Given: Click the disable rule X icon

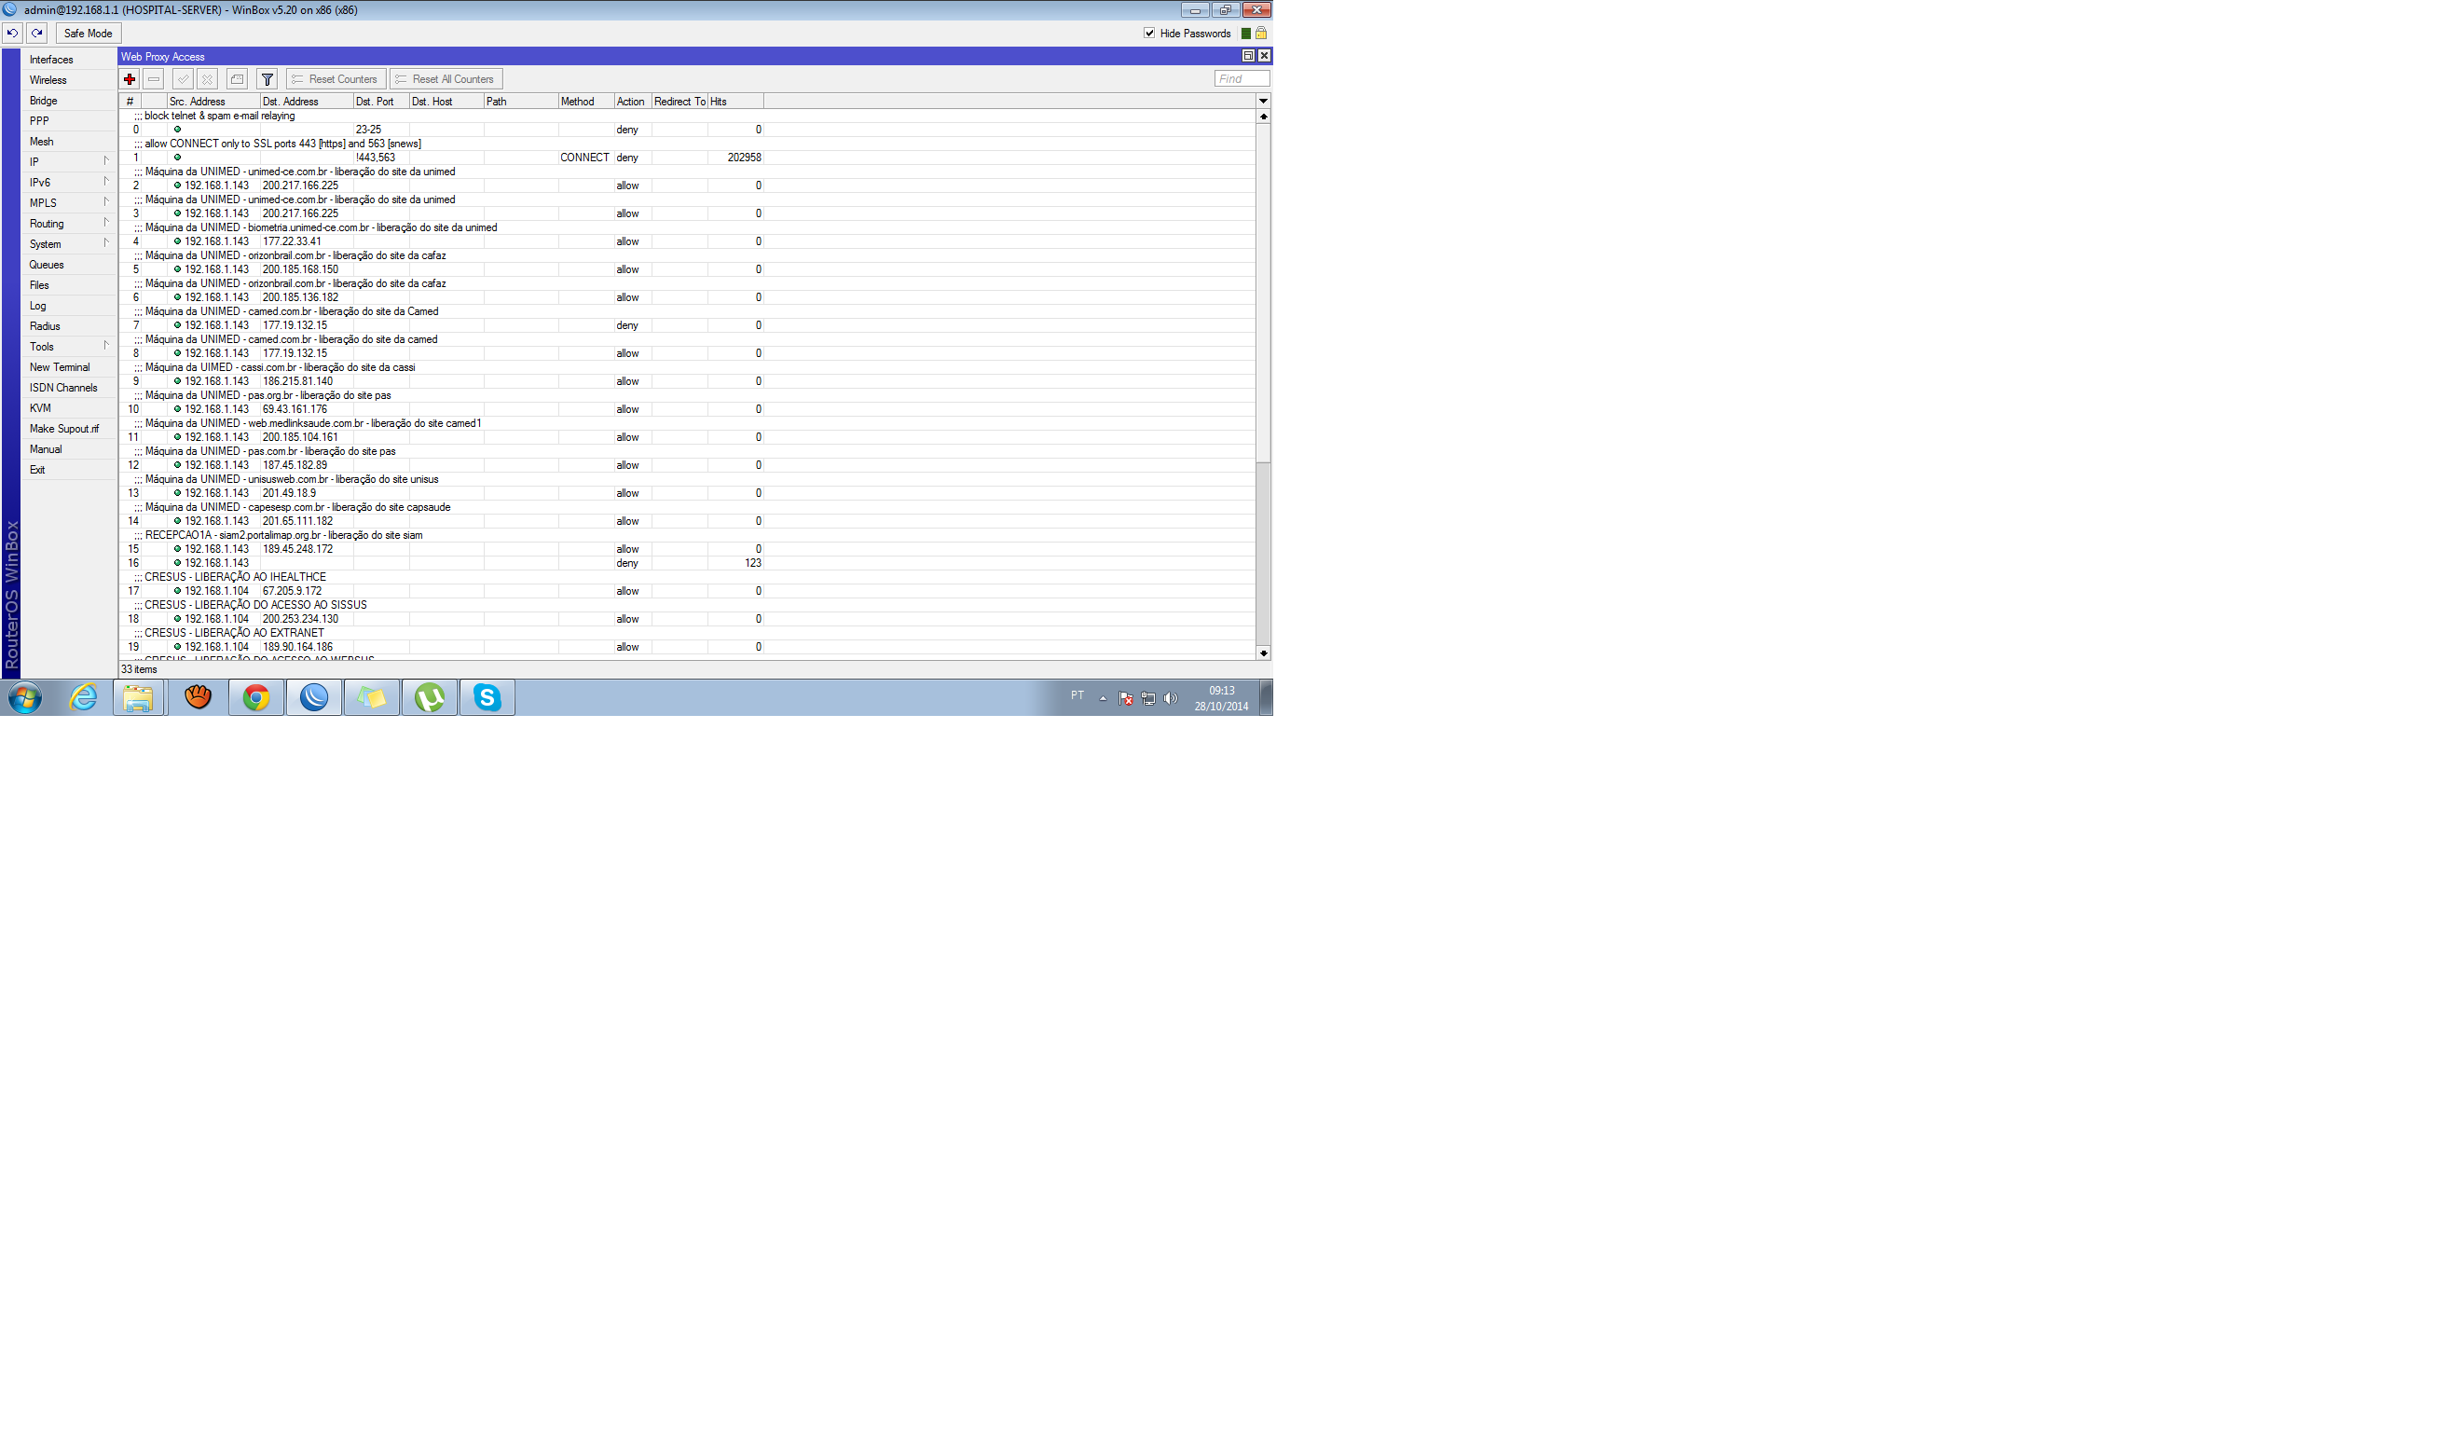Looking at the screenshot, I should coord(207,79).
